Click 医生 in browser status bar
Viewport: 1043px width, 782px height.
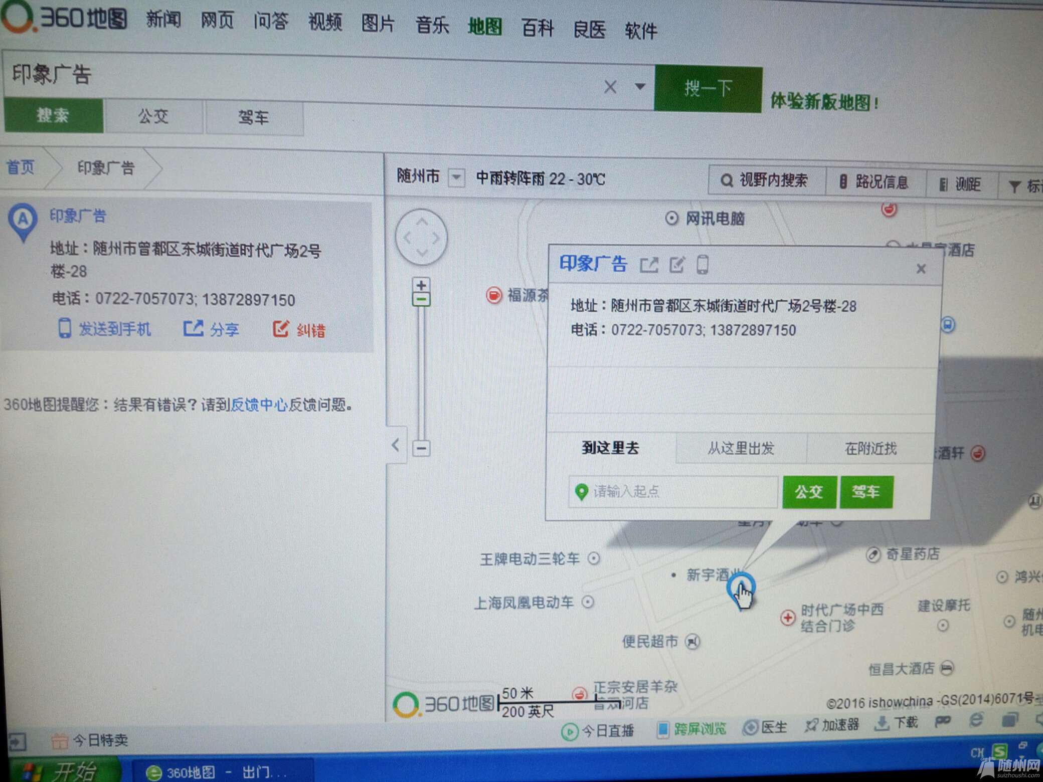coord(765,727)
